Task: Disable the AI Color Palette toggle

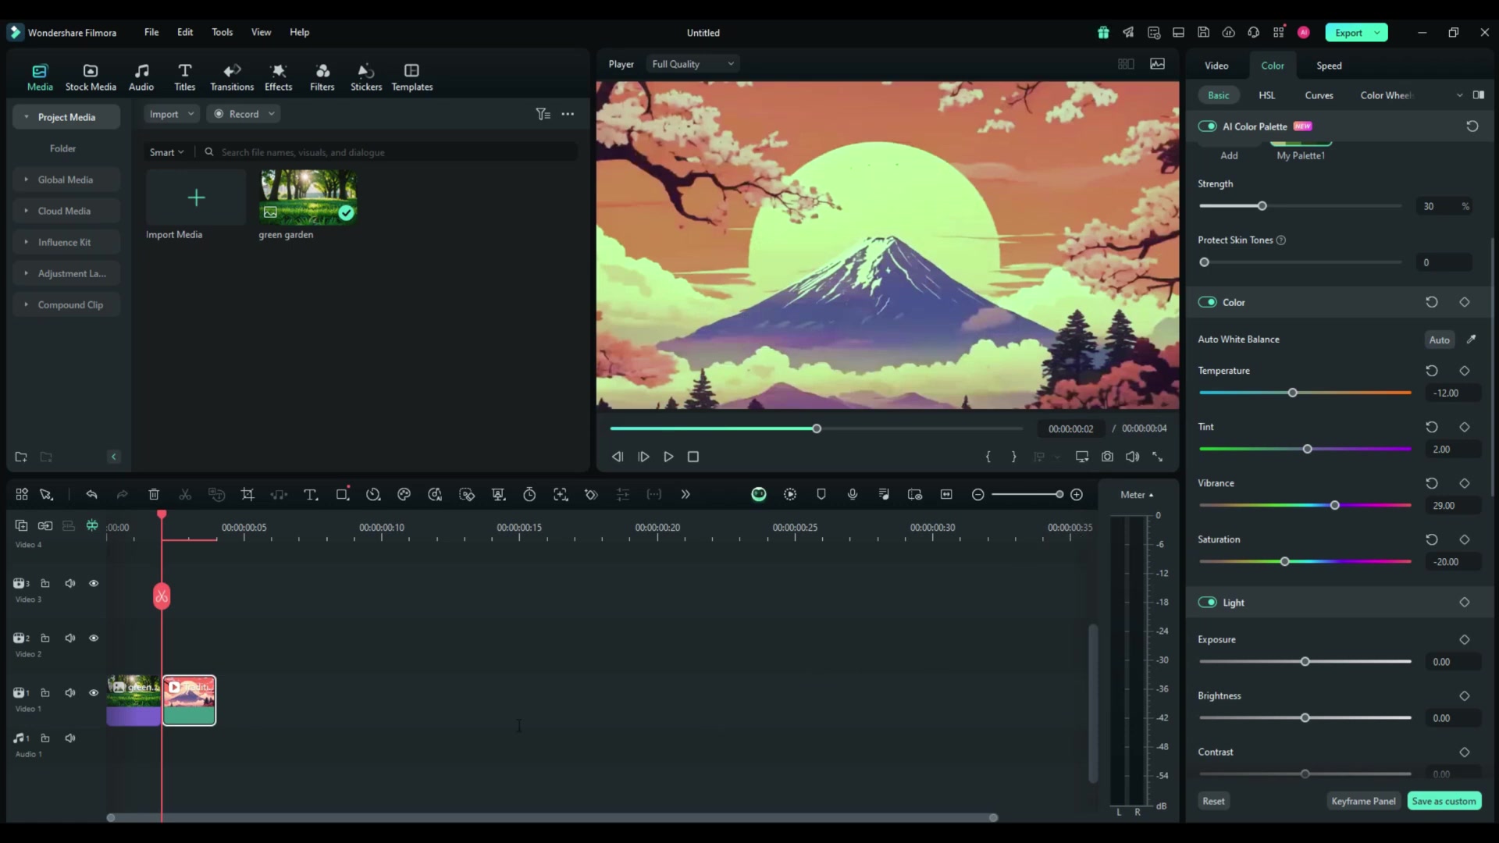Action: pyautogui.click(x=1207, y=126)
